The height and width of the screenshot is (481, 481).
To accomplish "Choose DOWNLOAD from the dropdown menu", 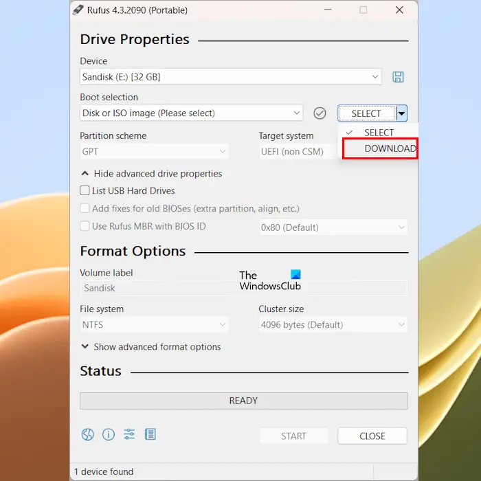I will coord(380,148).
